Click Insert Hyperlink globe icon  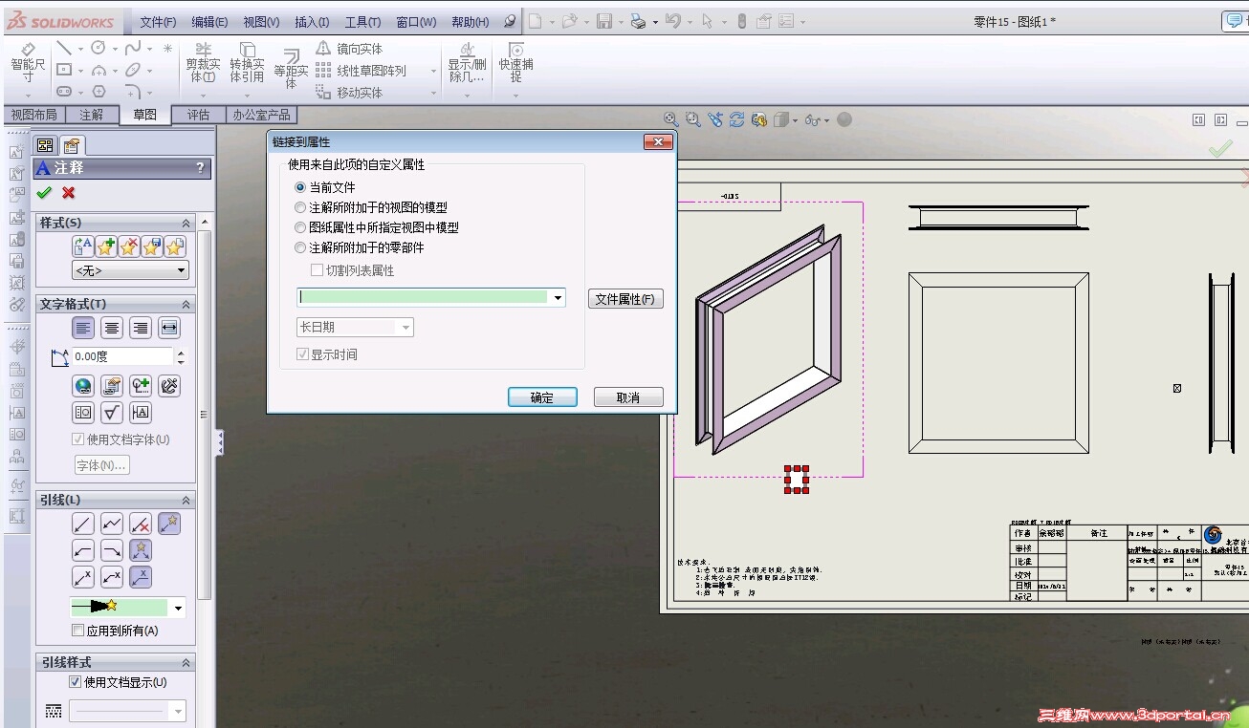tap(84, 386)
